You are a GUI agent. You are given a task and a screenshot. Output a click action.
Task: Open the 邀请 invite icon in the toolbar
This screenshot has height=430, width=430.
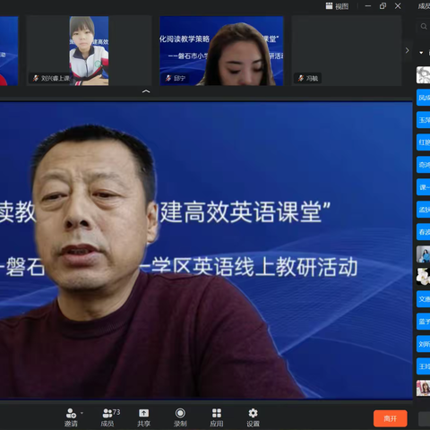tap(71, 417)
